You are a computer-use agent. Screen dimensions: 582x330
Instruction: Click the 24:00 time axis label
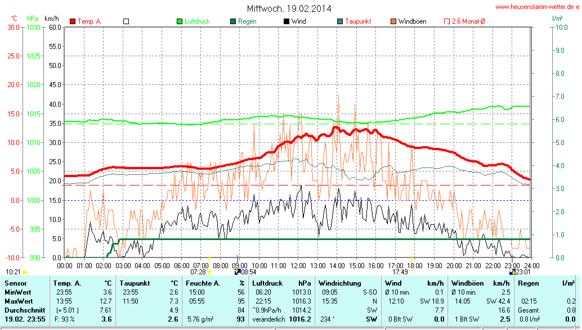[x=531, y=266]
